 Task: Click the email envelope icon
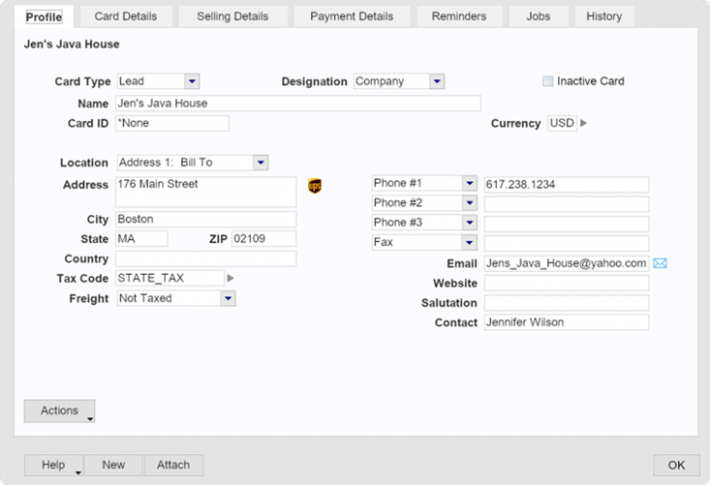click(x=661, y=263)
